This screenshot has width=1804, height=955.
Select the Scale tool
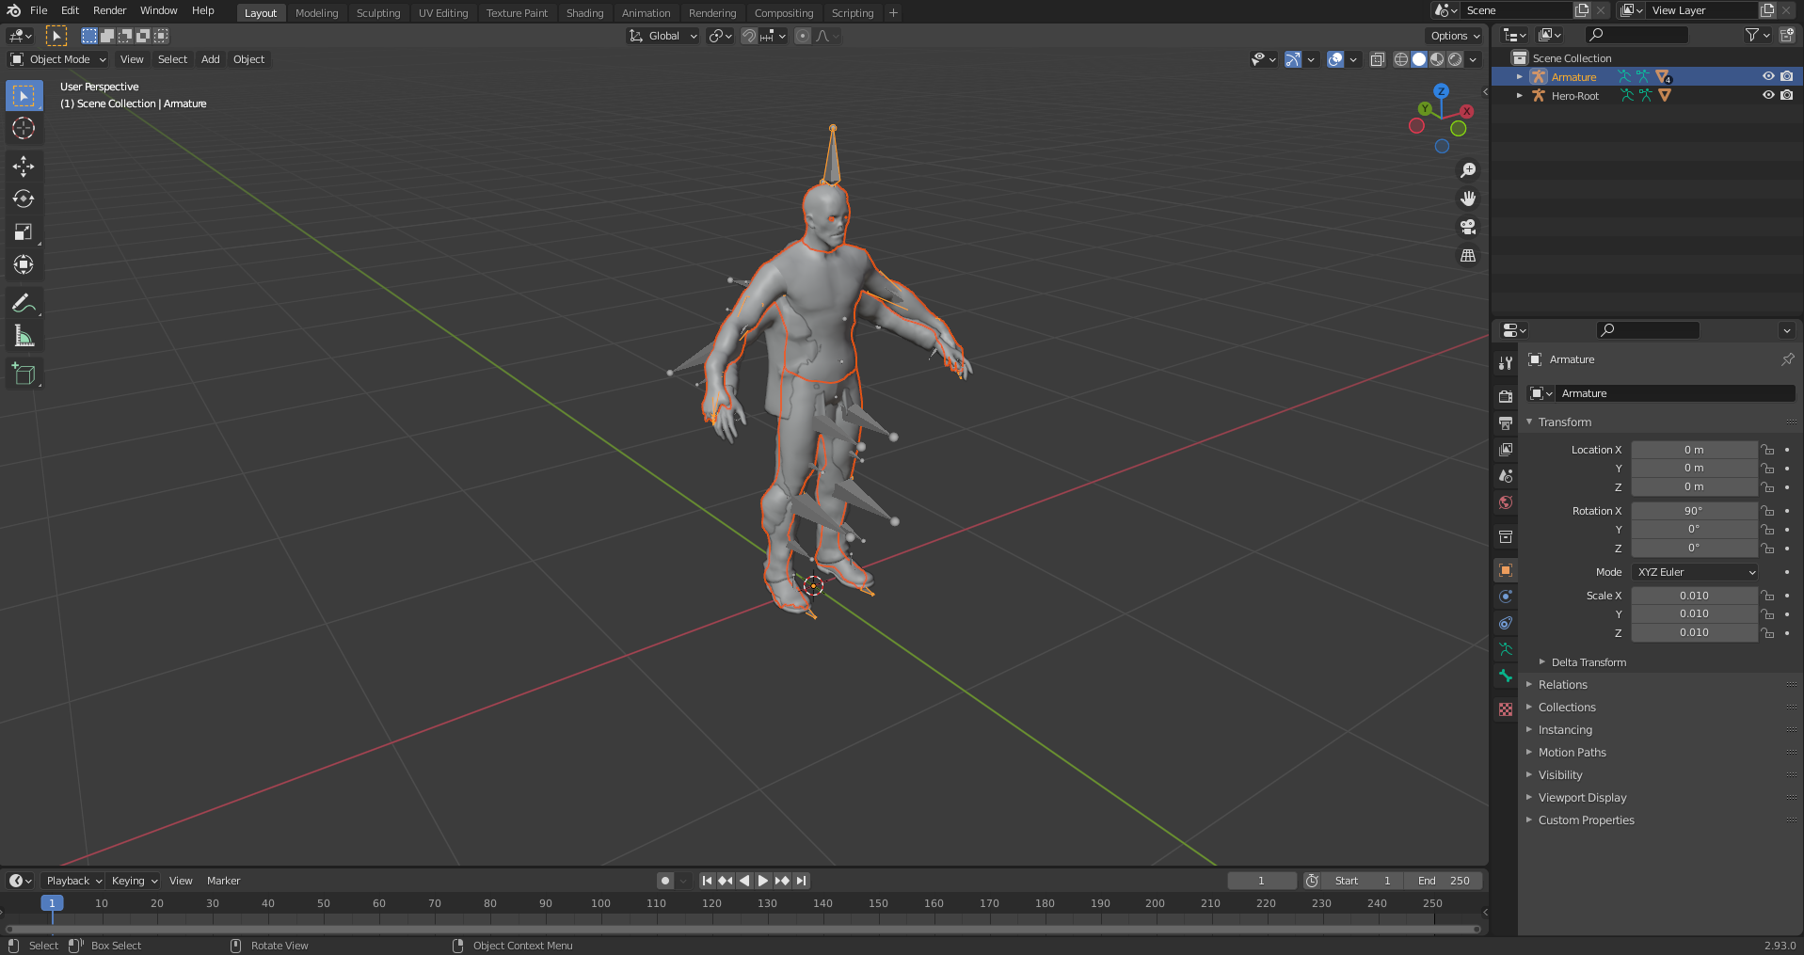point(24,232)
